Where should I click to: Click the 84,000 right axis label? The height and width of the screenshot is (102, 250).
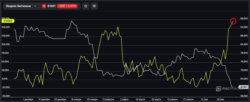point(244,45)
